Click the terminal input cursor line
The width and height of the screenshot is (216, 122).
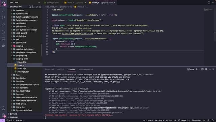click(x=46, y=117)
